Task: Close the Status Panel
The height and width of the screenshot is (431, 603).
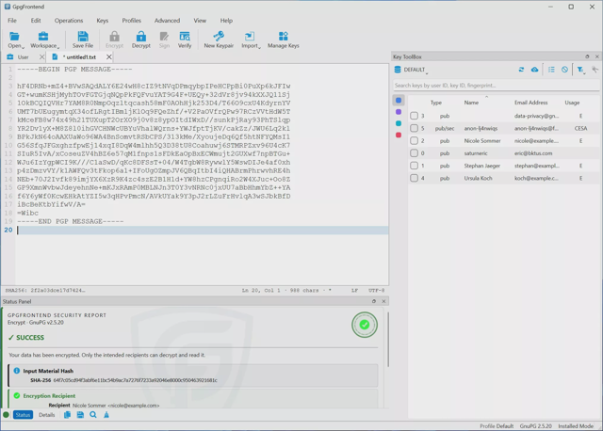Action: point(383,301)
